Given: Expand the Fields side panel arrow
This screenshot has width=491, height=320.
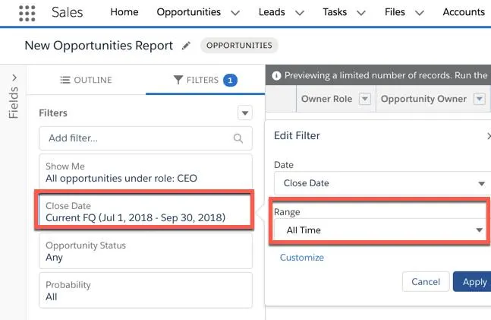Looking at the screenshot, I should tap(14, 78).
